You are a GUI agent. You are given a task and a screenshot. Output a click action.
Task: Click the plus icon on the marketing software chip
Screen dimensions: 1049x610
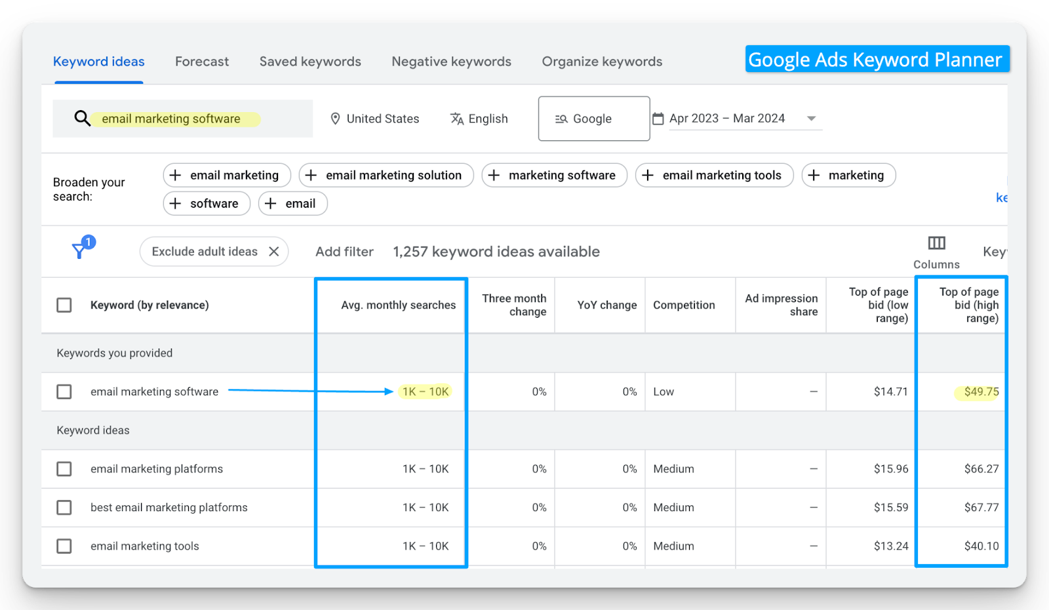(494, 175)
